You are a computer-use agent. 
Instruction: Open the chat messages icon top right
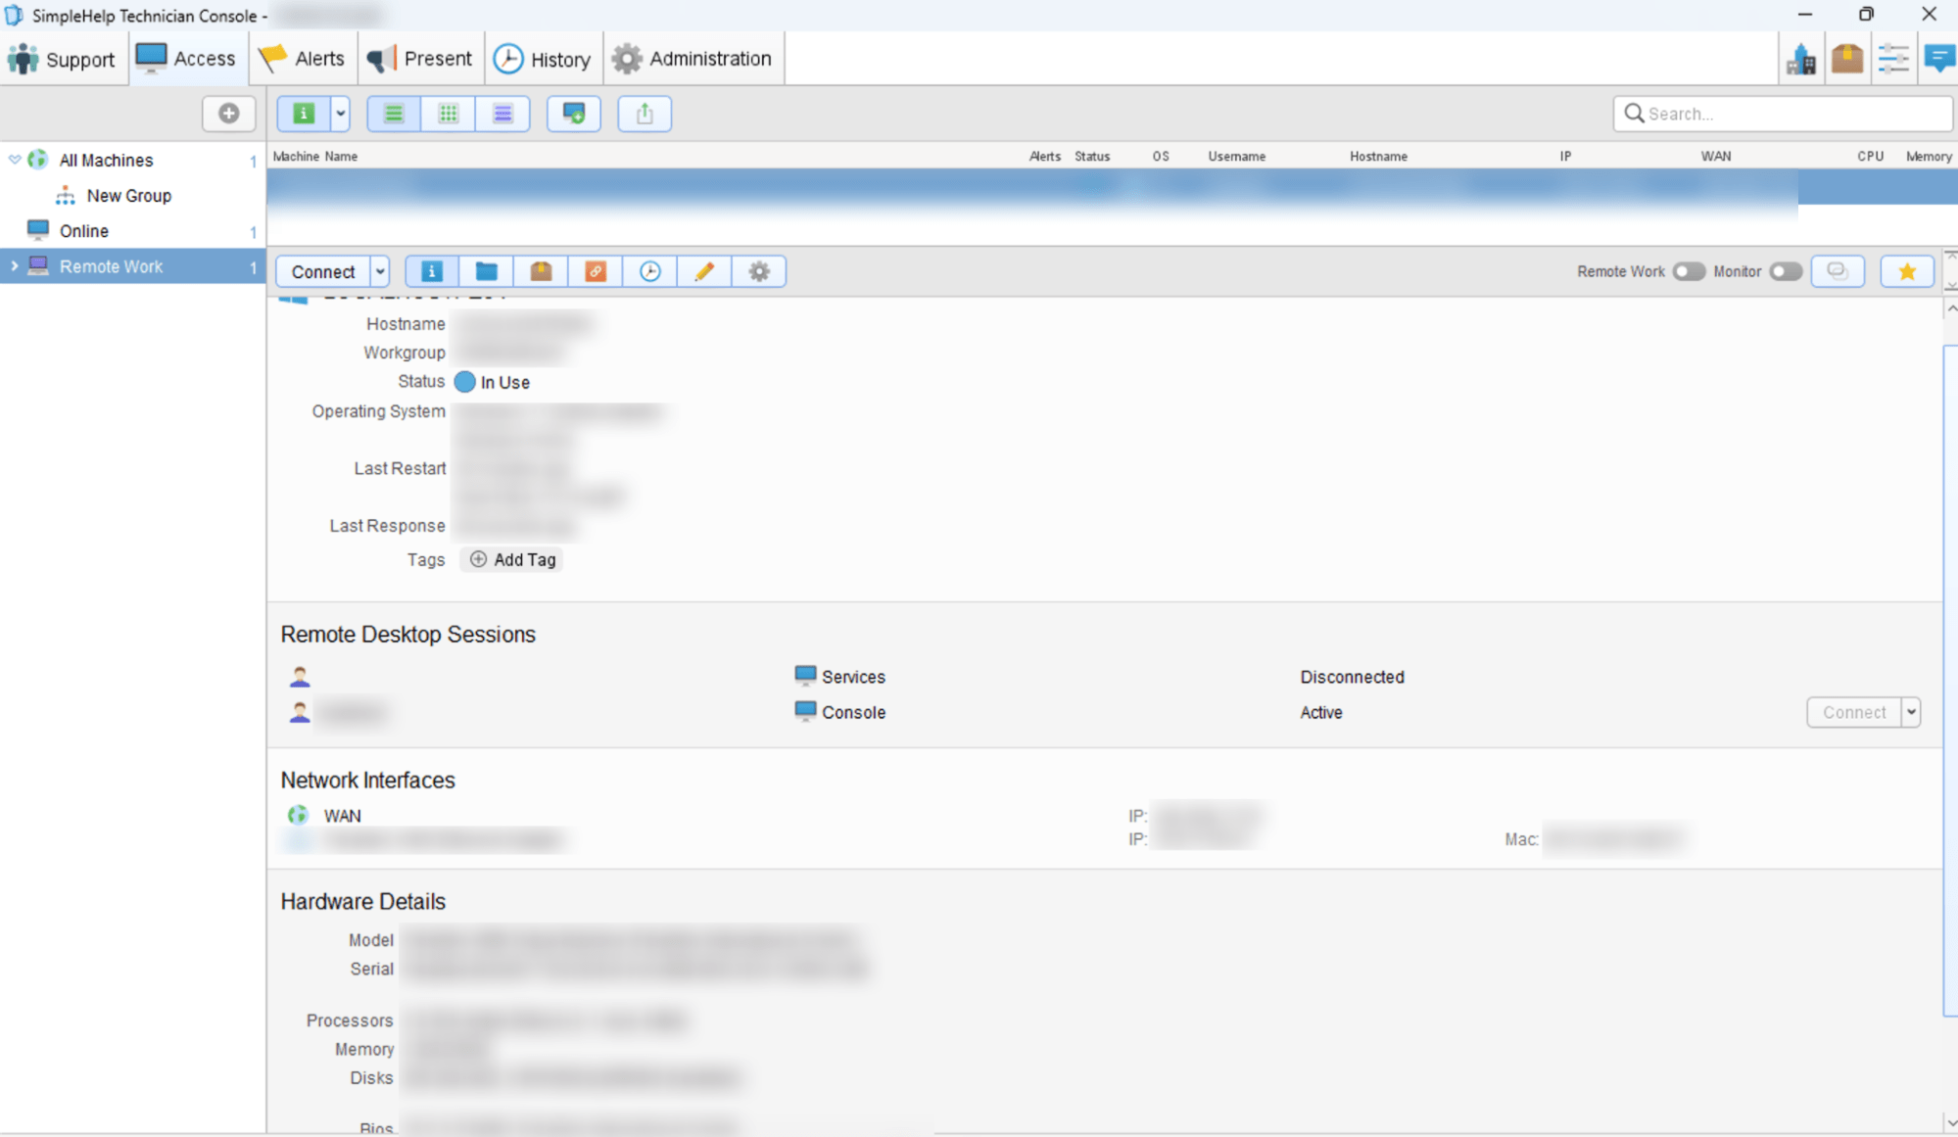tap(1940, 58)
